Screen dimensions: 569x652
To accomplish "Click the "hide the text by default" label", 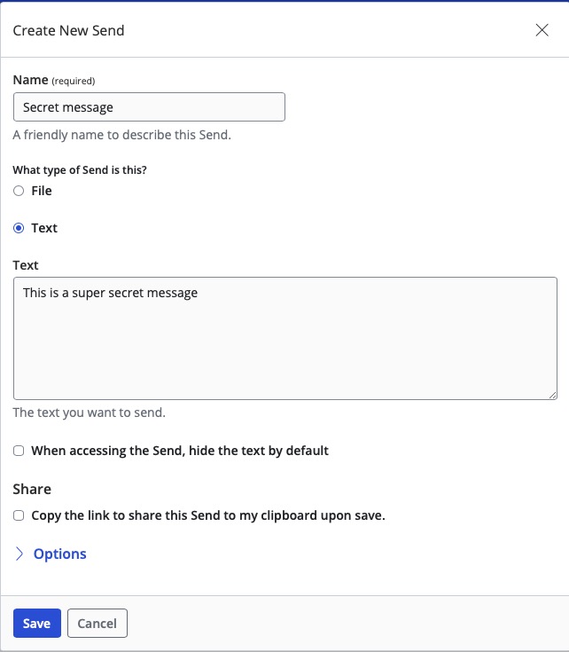I will click(x=180, y=451).
